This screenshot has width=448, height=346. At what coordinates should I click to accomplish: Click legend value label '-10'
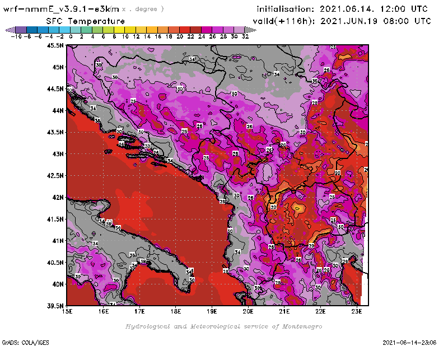pos(16,36)
